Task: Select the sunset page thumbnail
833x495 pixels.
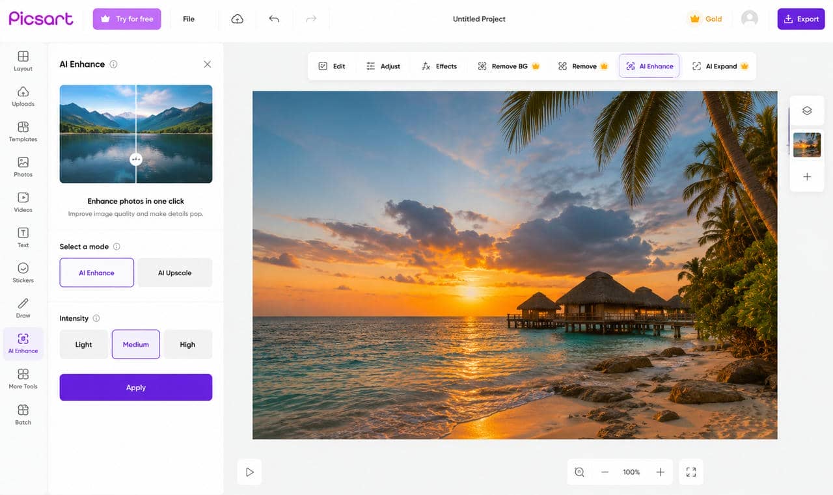Action: [x=807, y=144]
